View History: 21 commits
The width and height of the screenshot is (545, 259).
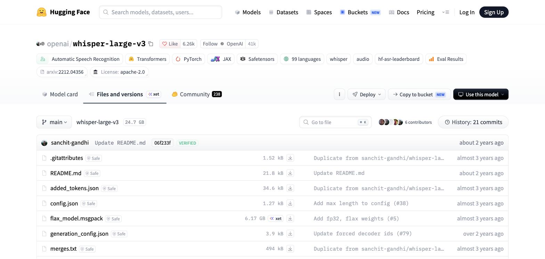click(x=473, y=122)
